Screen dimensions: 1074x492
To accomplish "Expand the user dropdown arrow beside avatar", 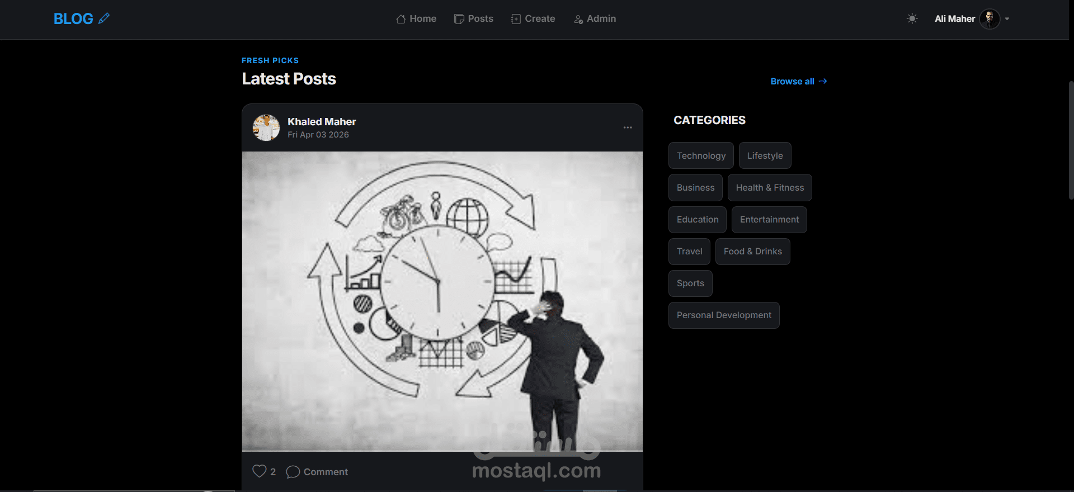I will 1007,18.
